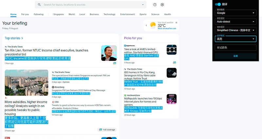This screenshot has height=139, width=262.
Task: Go to the World tab
Action: pos(72,14)
